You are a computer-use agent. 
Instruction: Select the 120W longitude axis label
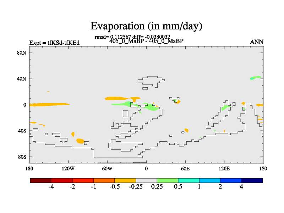click(x=68, y=168)
